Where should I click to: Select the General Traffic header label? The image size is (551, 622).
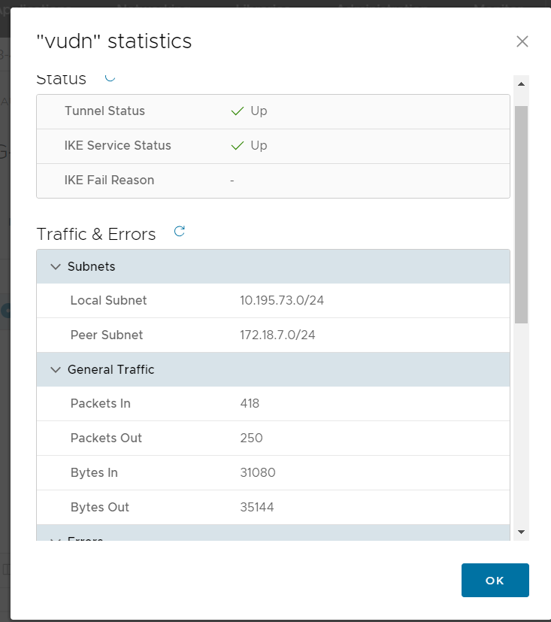111,369
